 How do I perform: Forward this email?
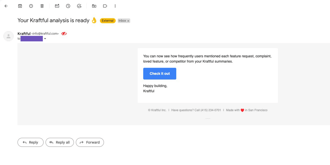[x=90, y=142]
